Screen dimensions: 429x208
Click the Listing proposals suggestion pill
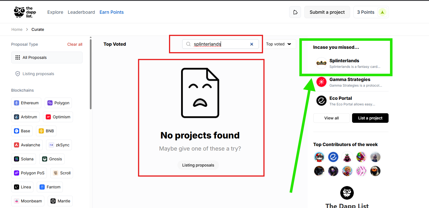pos(198,165)
